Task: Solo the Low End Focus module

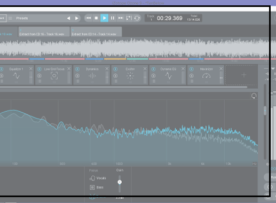Action: tap(40, 76)
